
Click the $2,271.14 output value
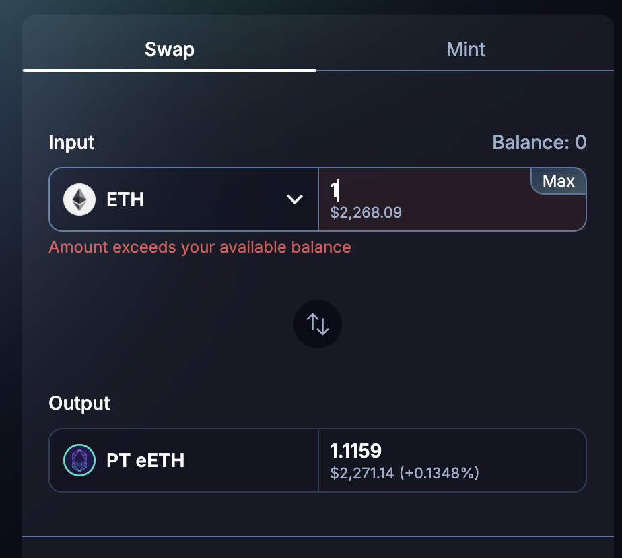click(x=362, y=473)
